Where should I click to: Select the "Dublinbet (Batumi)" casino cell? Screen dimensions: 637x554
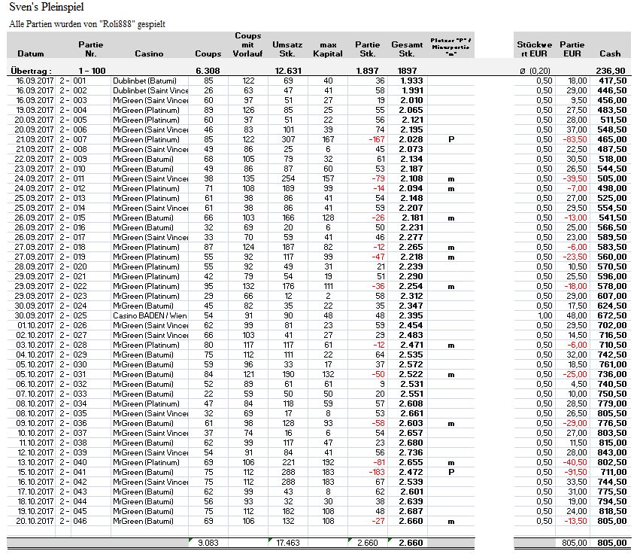point(144,80)
